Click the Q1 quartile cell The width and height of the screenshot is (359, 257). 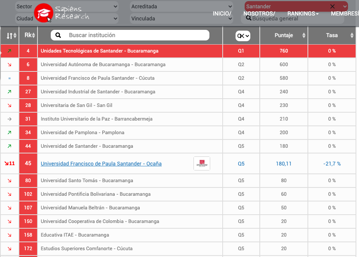pyautogui.click(x=241, y=51)
